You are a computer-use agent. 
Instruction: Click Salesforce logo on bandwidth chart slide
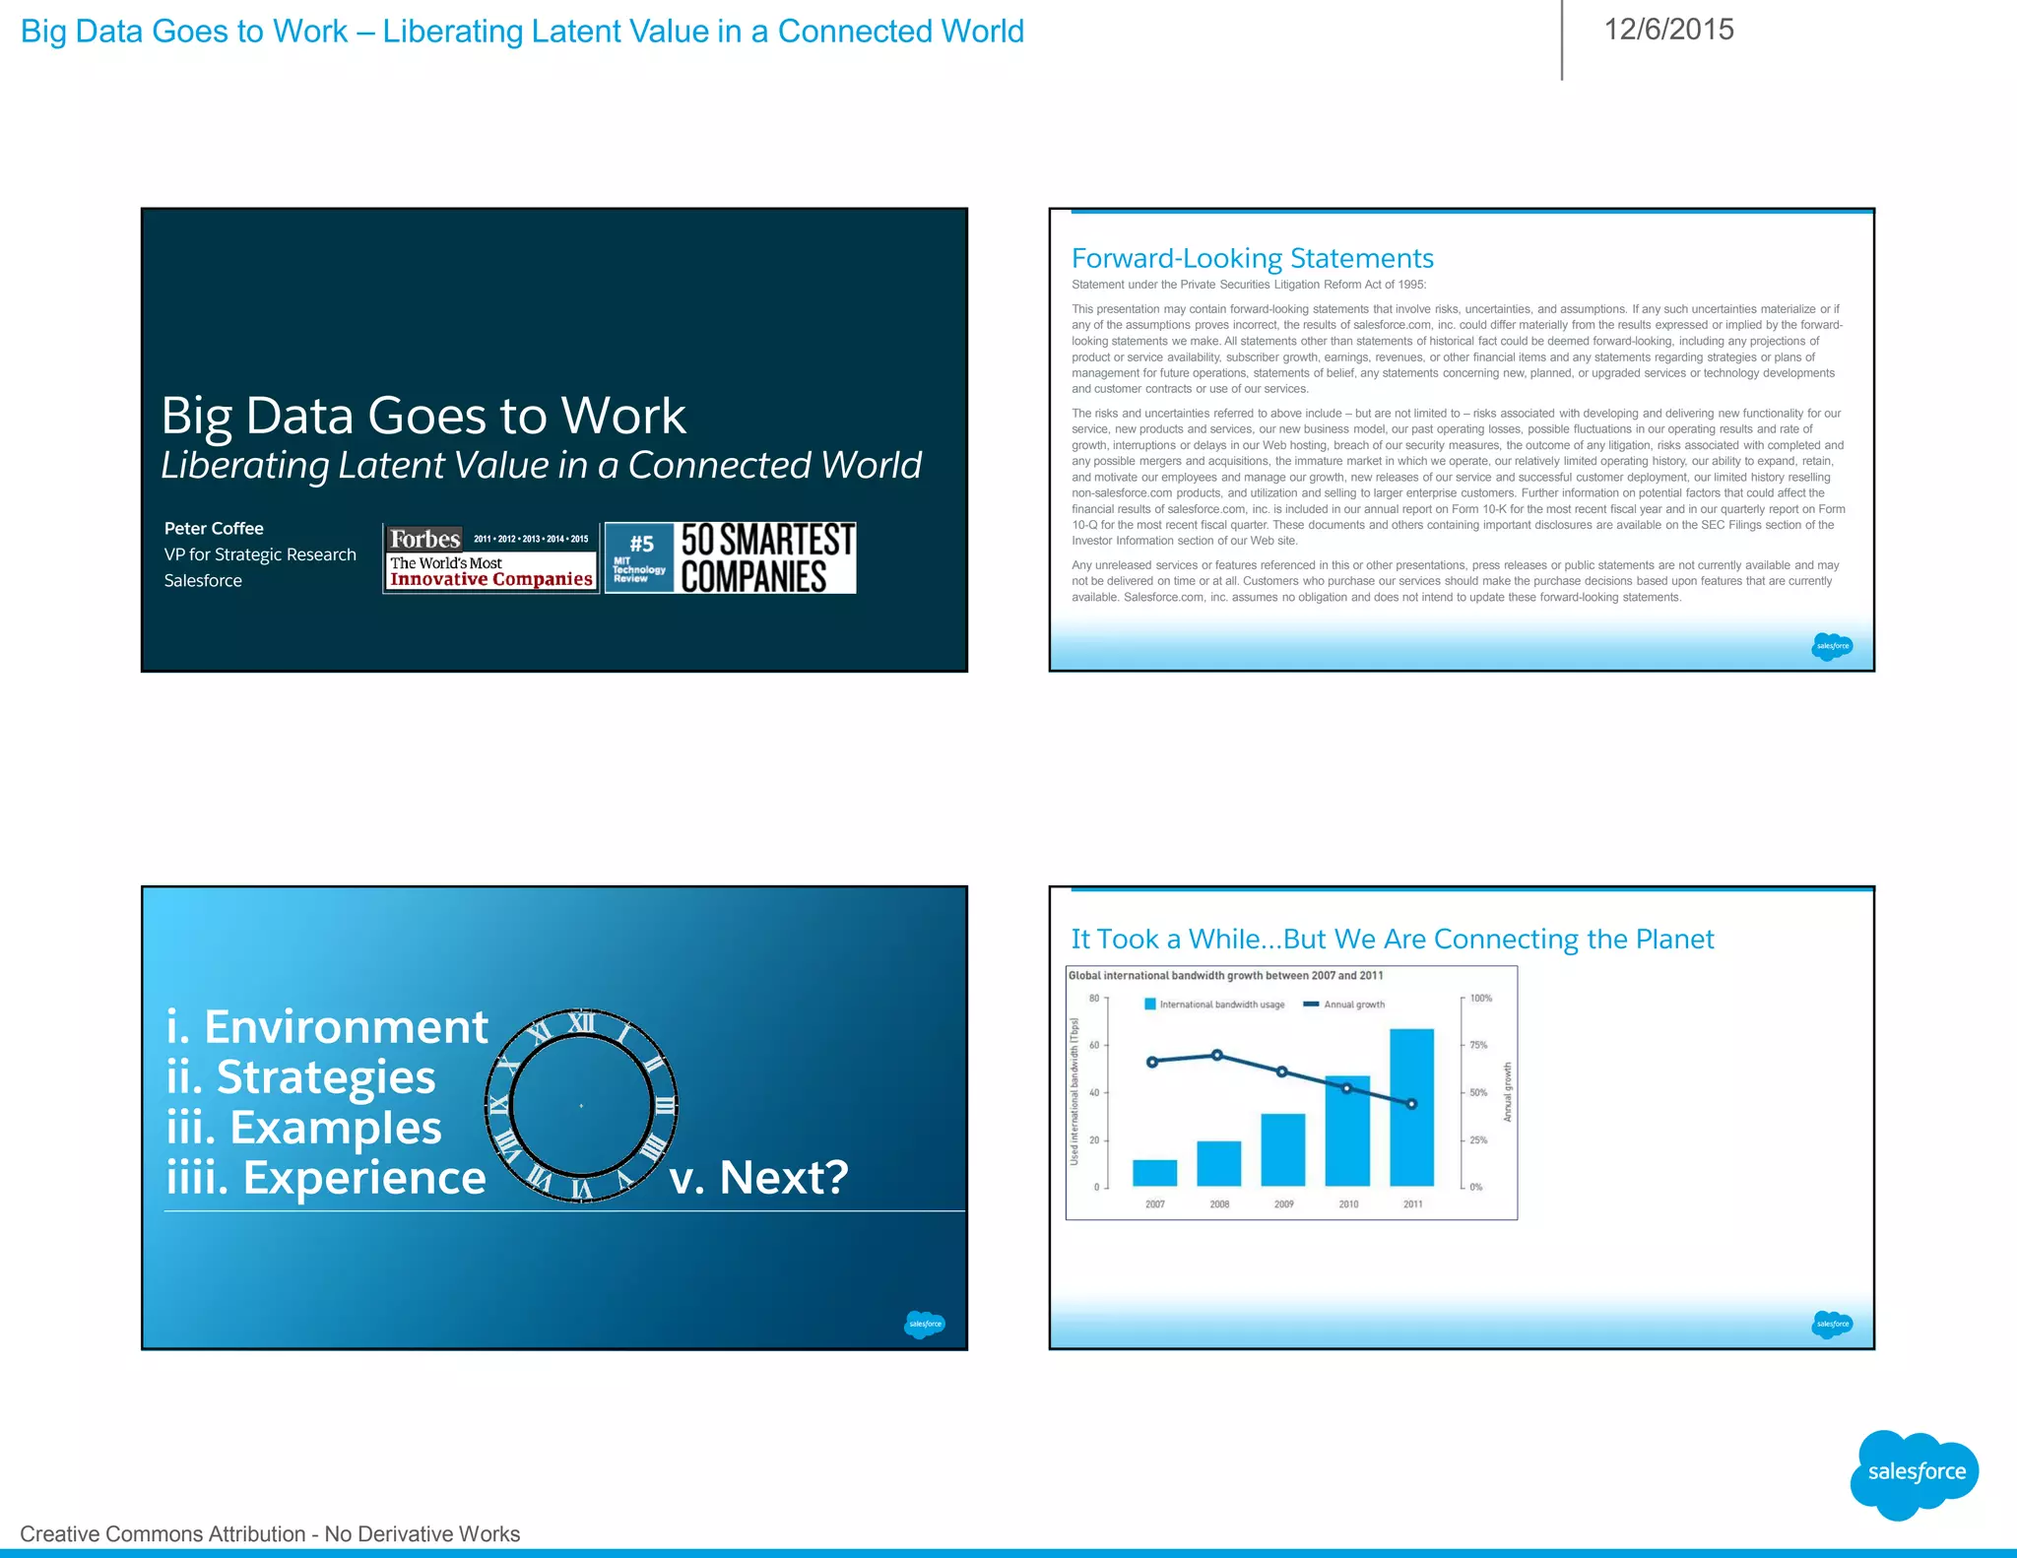point(1832,1324)
